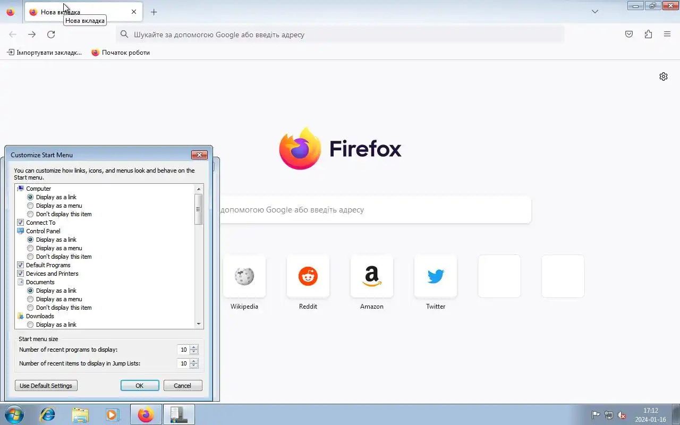This screenshot has width=680, height=425.
Task: Close the Нова вкладка tab
Action: point(134,12)
